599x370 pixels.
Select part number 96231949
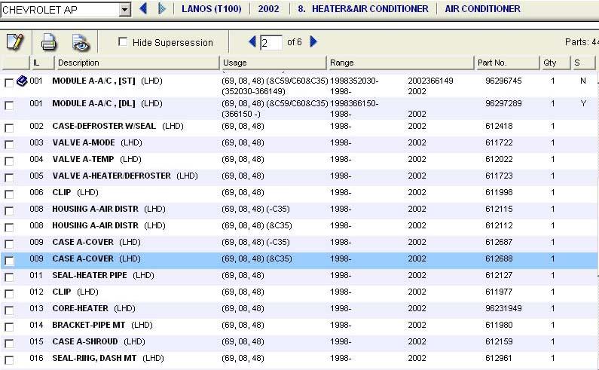(x=503, y=308)
